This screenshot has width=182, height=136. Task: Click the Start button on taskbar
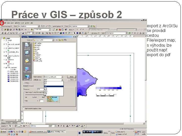3,132
